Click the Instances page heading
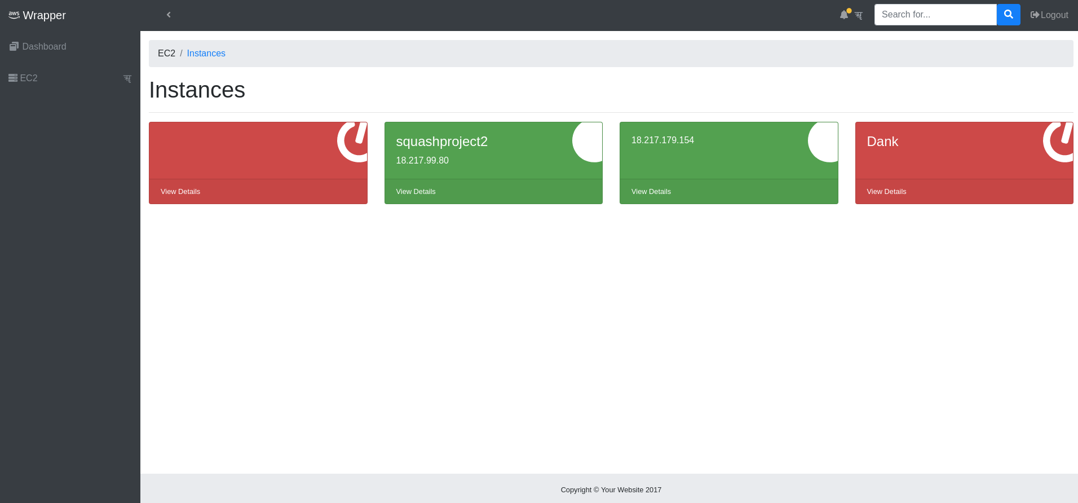Viewport: 1078px width, 503px height. [x=197, y=90]
